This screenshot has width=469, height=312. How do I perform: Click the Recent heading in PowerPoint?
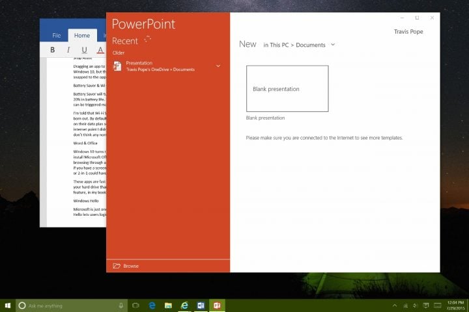point(125,41)
